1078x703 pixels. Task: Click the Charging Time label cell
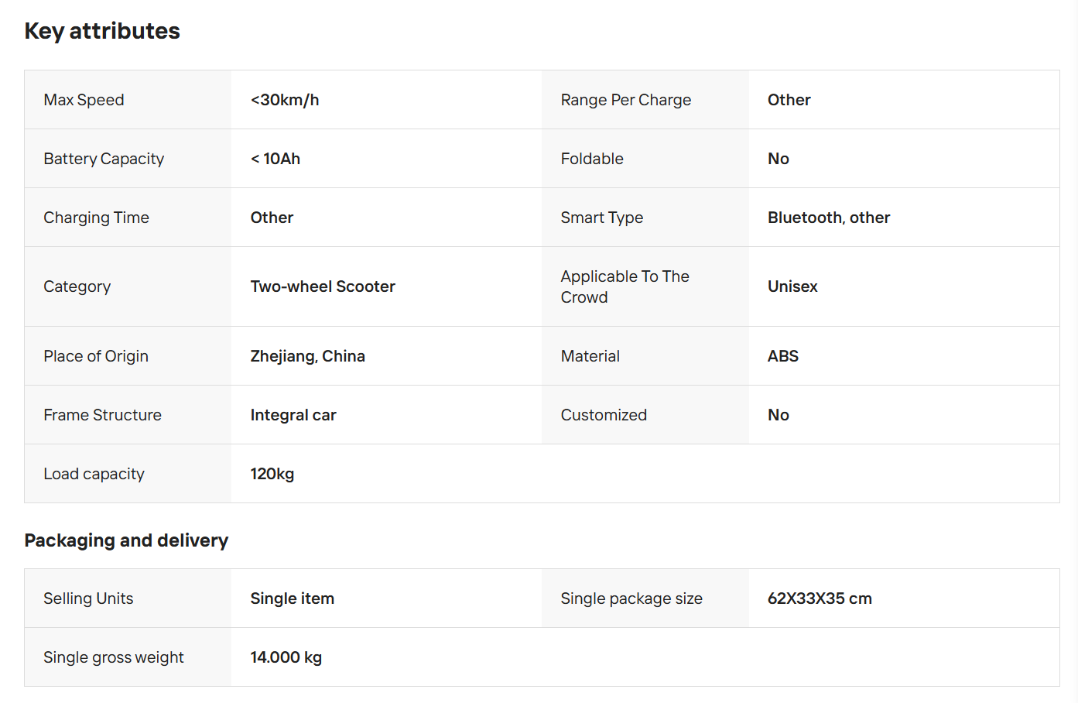(128, 218)
